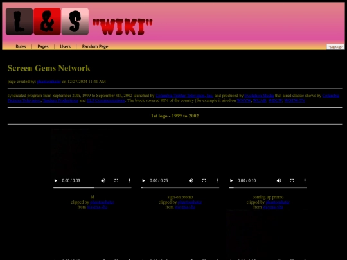The image size is (347, 260).
Task: Click the 0:00 / 0:25 time display
Action: [x=159, y=180]
